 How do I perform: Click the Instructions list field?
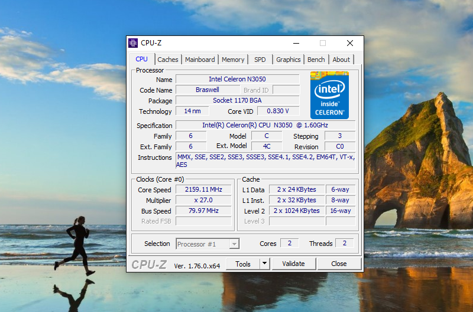click(x=265, y=160)
